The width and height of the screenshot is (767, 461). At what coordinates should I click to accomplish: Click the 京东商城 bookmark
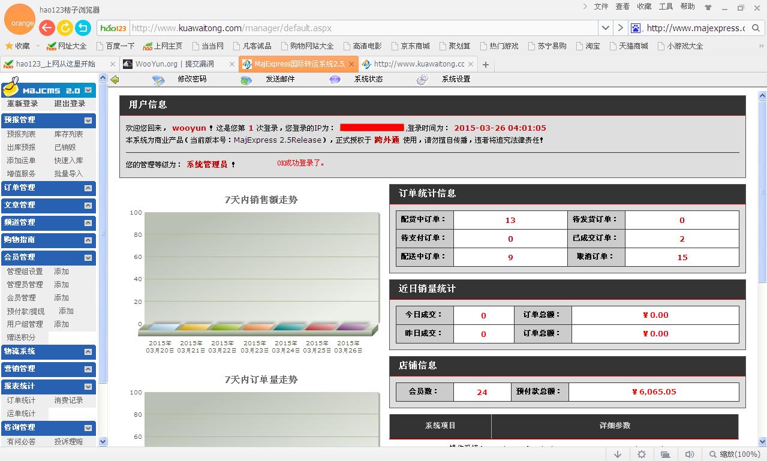[x=410, y=46]
